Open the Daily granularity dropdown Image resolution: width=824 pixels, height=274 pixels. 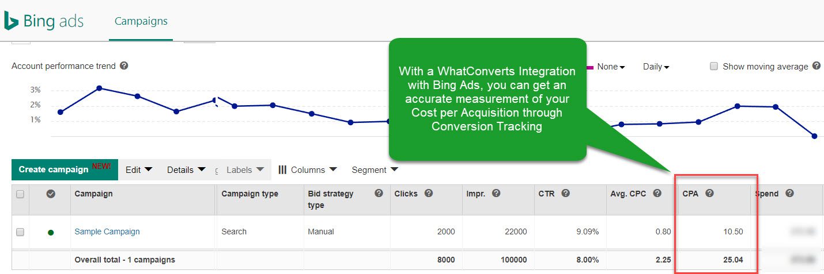(x=656, y=67)
